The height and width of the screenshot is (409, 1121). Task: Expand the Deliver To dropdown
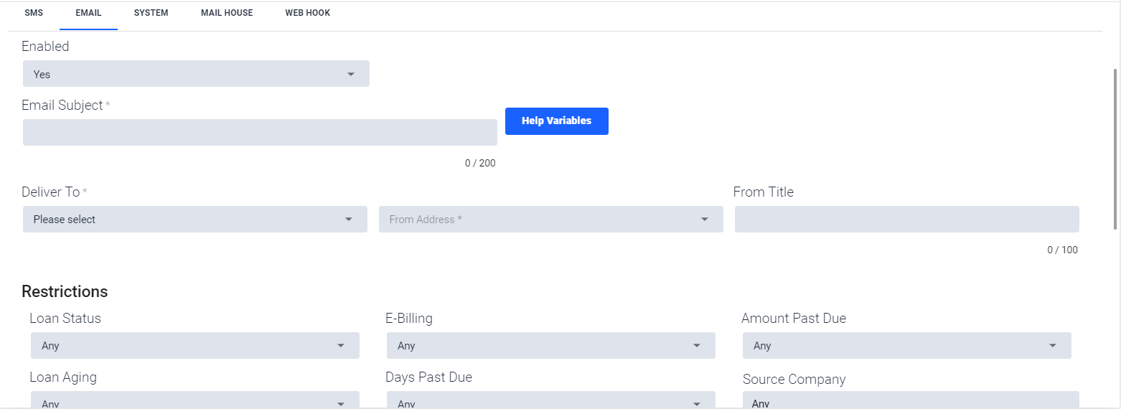tap(195, 220)
